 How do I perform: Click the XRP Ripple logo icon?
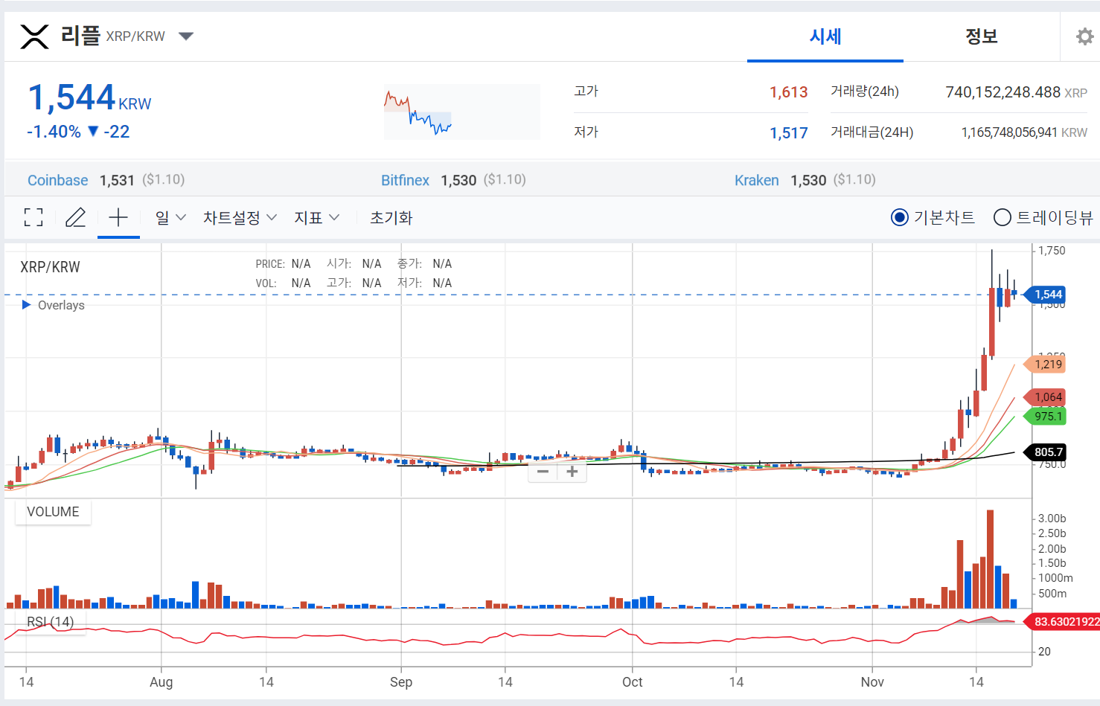click(34, 36)
